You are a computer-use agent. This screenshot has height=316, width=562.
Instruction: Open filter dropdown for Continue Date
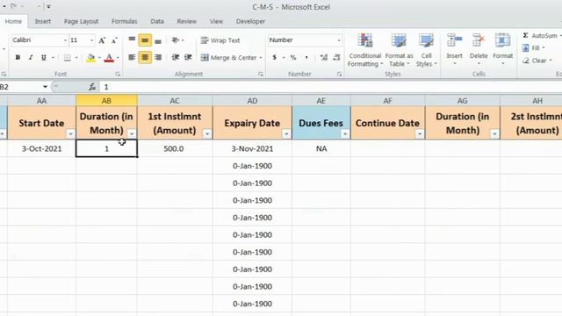tap(420, 134)
